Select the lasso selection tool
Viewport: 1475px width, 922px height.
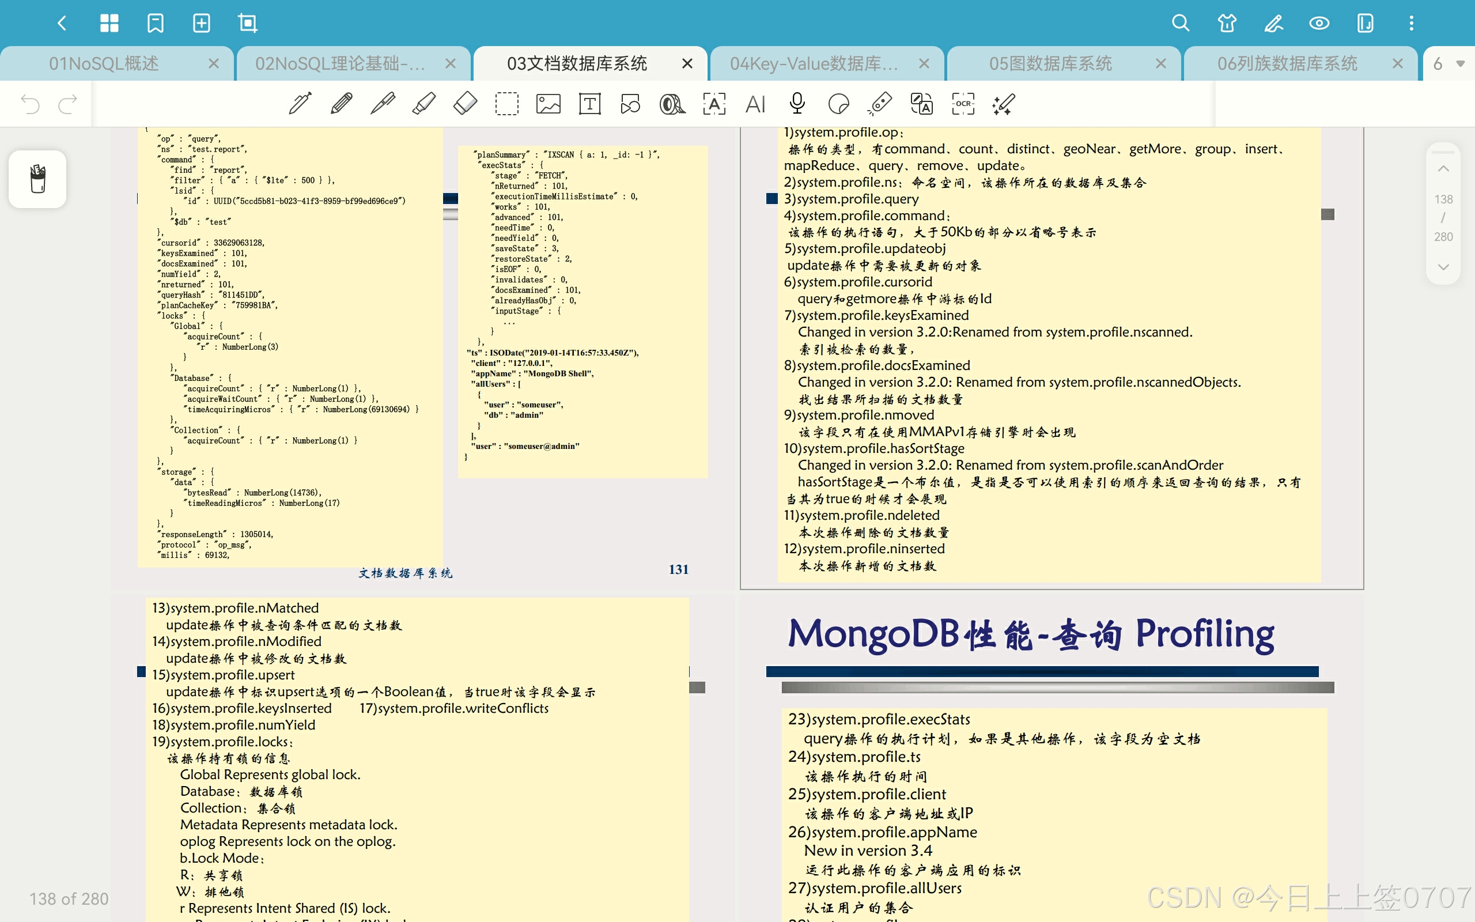[507, 104]
